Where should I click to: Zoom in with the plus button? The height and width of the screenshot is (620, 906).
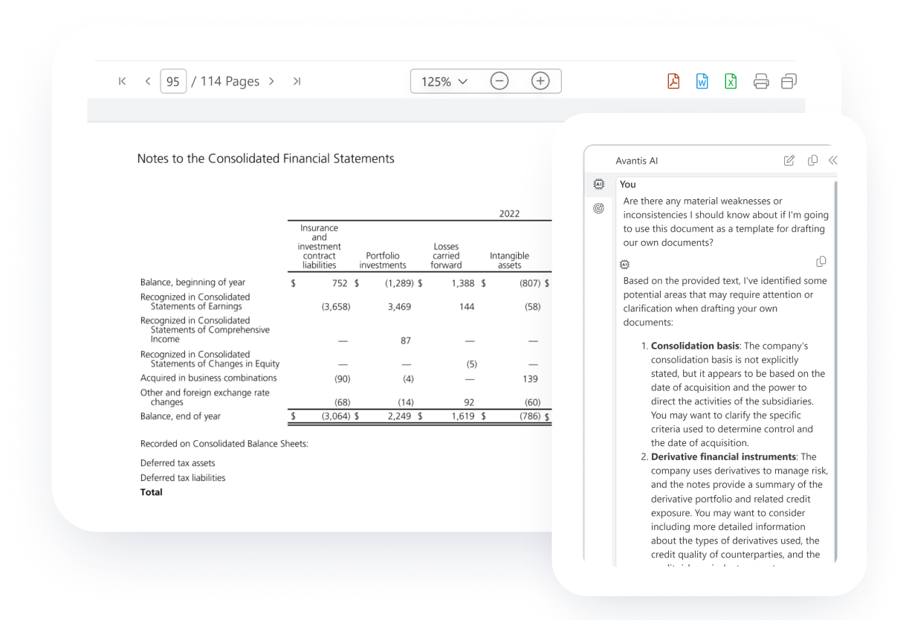(x=540, y=81)
